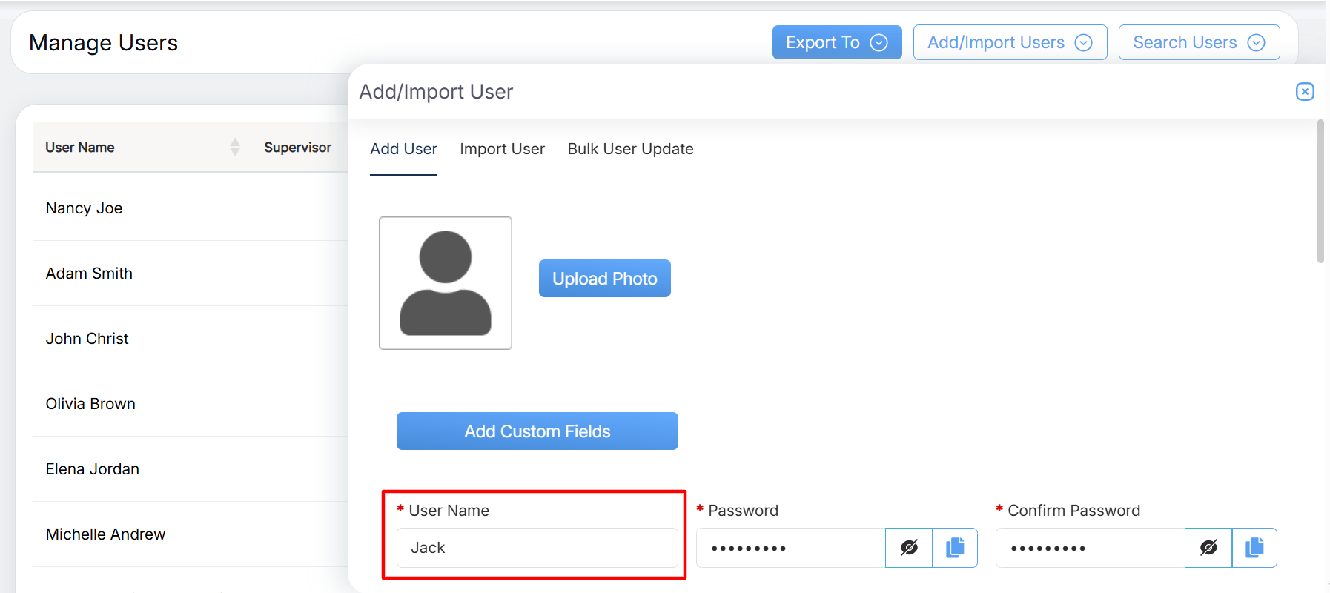This screenshot has height=593, width=1330.
Task: Expand the Add/Import Users dropdown
Action: pyautogui.click(x=1010, y=42)
